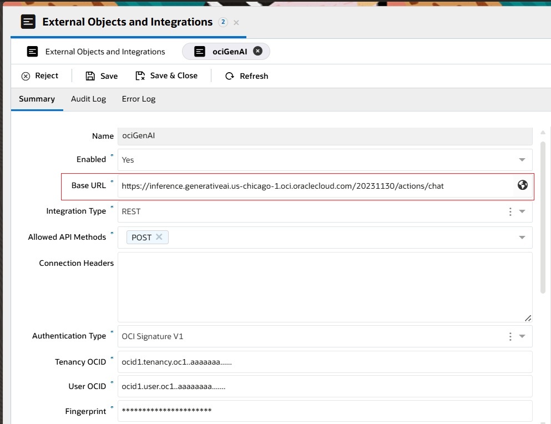Open the Enabled dropdown
Screen dimensions: 551x424
coord(522,159)
